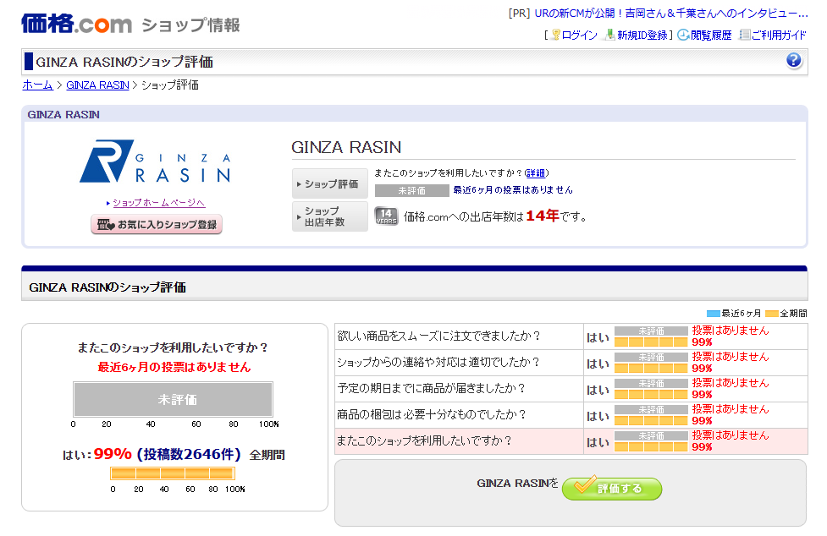Viewport: 827px width, 536px height.
Task: Click the new ID registration icon
Action: 610,35
